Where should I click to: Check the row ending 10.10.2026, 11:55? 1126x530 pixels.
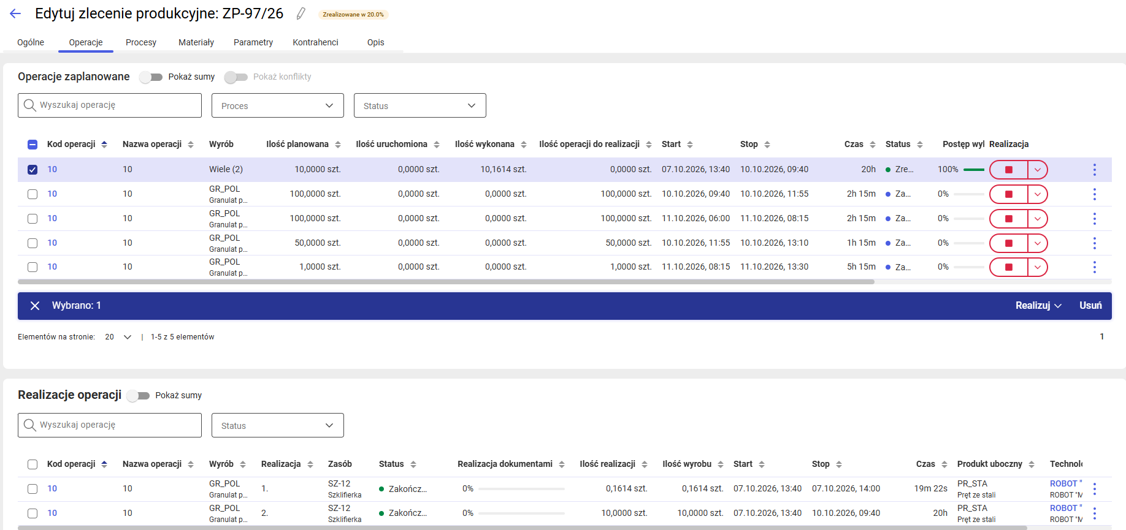click(33, 194)
